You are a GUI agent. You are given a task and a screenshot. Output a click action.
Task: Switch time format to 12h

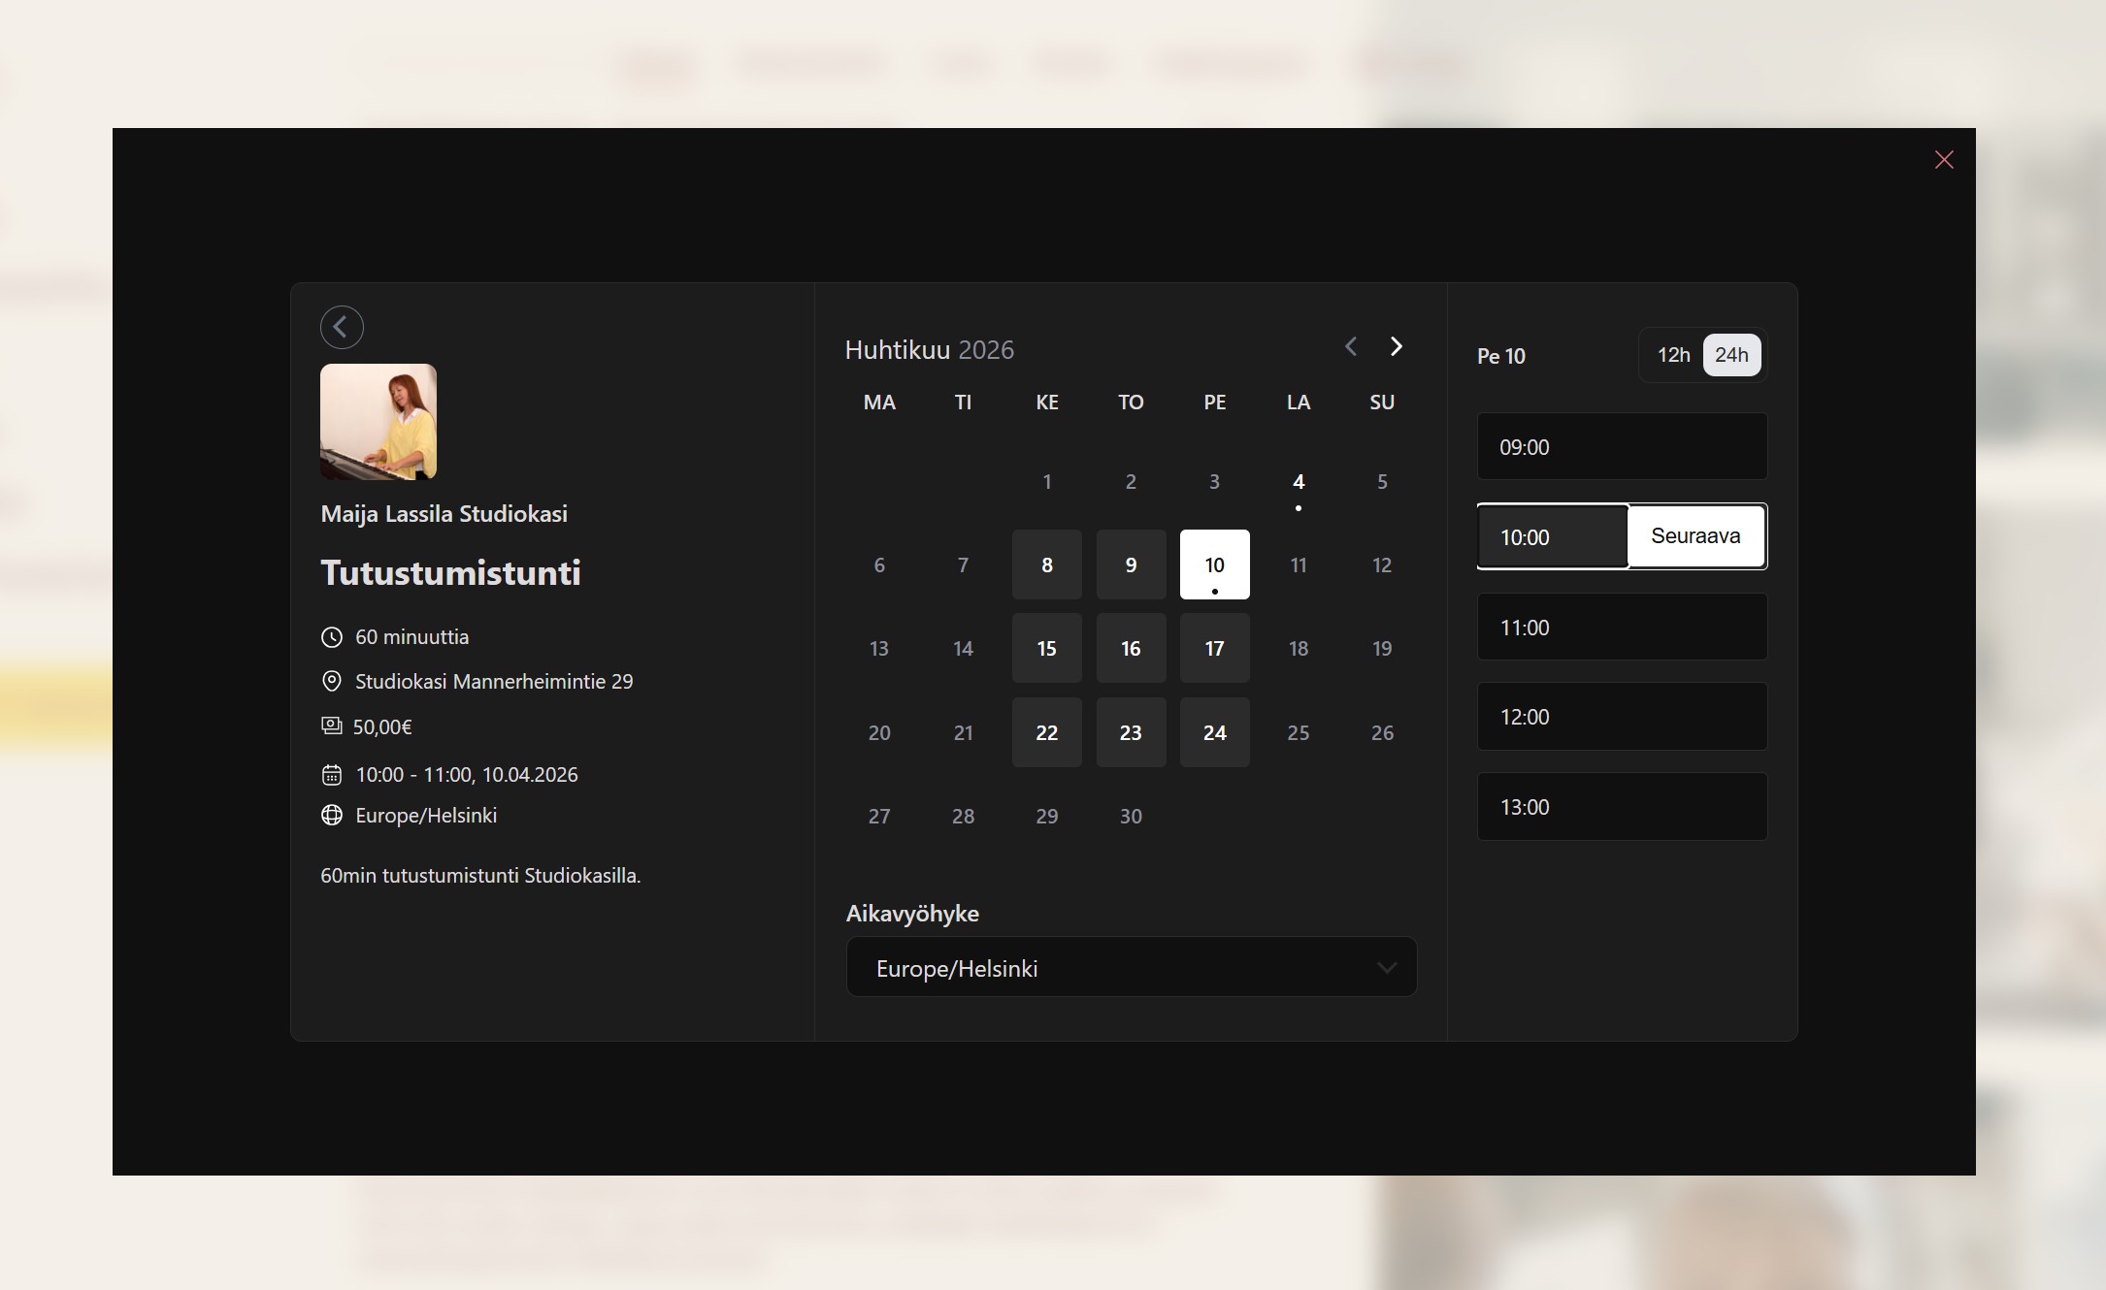(1672, 355)
